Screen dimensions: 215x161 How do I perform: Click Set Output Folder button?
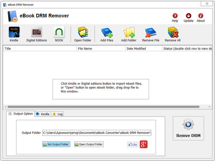(x=56, y=144)
